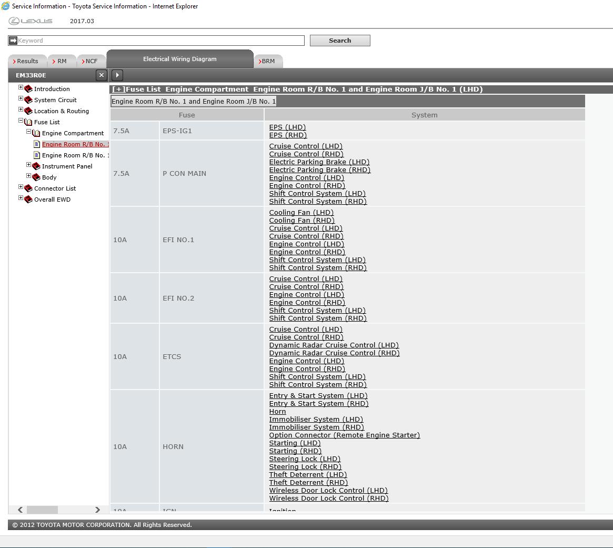Click the EFI NO.1 fuse cell
613x548 pixels.
point(212,240)
